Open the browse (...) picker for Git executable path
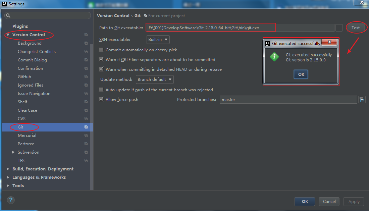Viewport: 369px width, 211px height. point(339,28)
